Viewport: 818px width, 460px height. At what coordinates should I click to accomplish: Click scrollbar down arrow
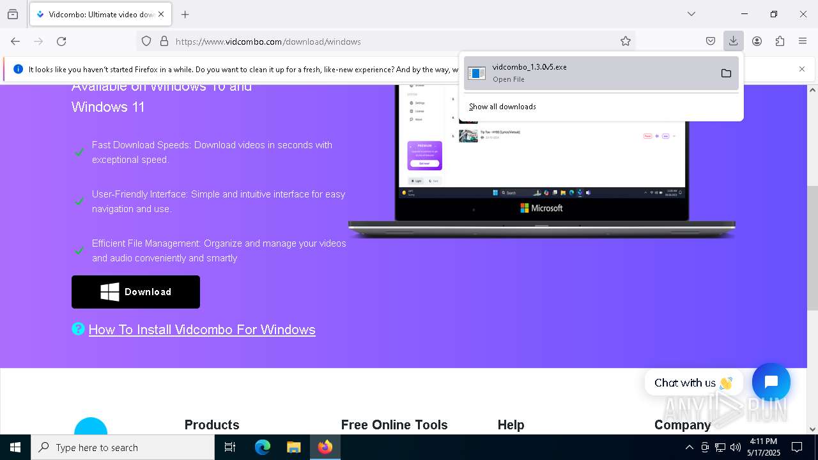[812, 429]
